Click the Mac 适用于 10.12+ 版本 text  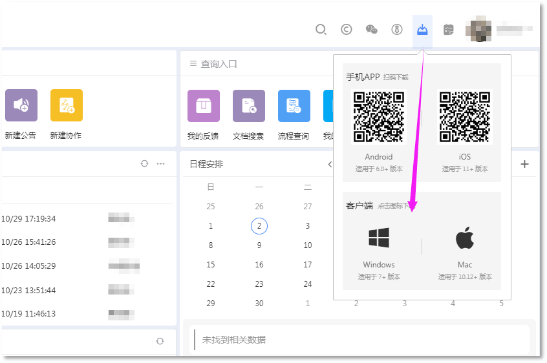[465, 277]
